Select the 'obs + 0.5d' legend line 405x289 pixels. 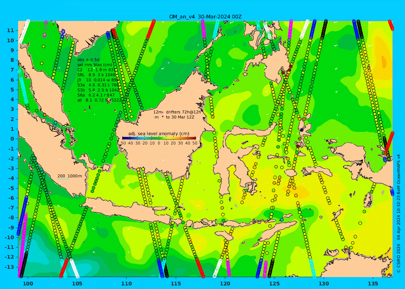point(88,60)
